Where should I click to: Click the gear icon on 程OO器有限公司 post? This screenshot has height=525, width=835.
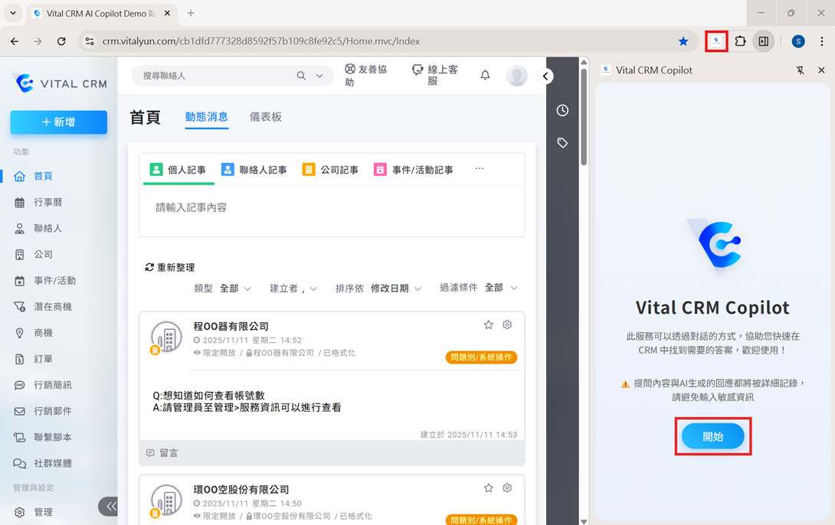tap(507, 325)
